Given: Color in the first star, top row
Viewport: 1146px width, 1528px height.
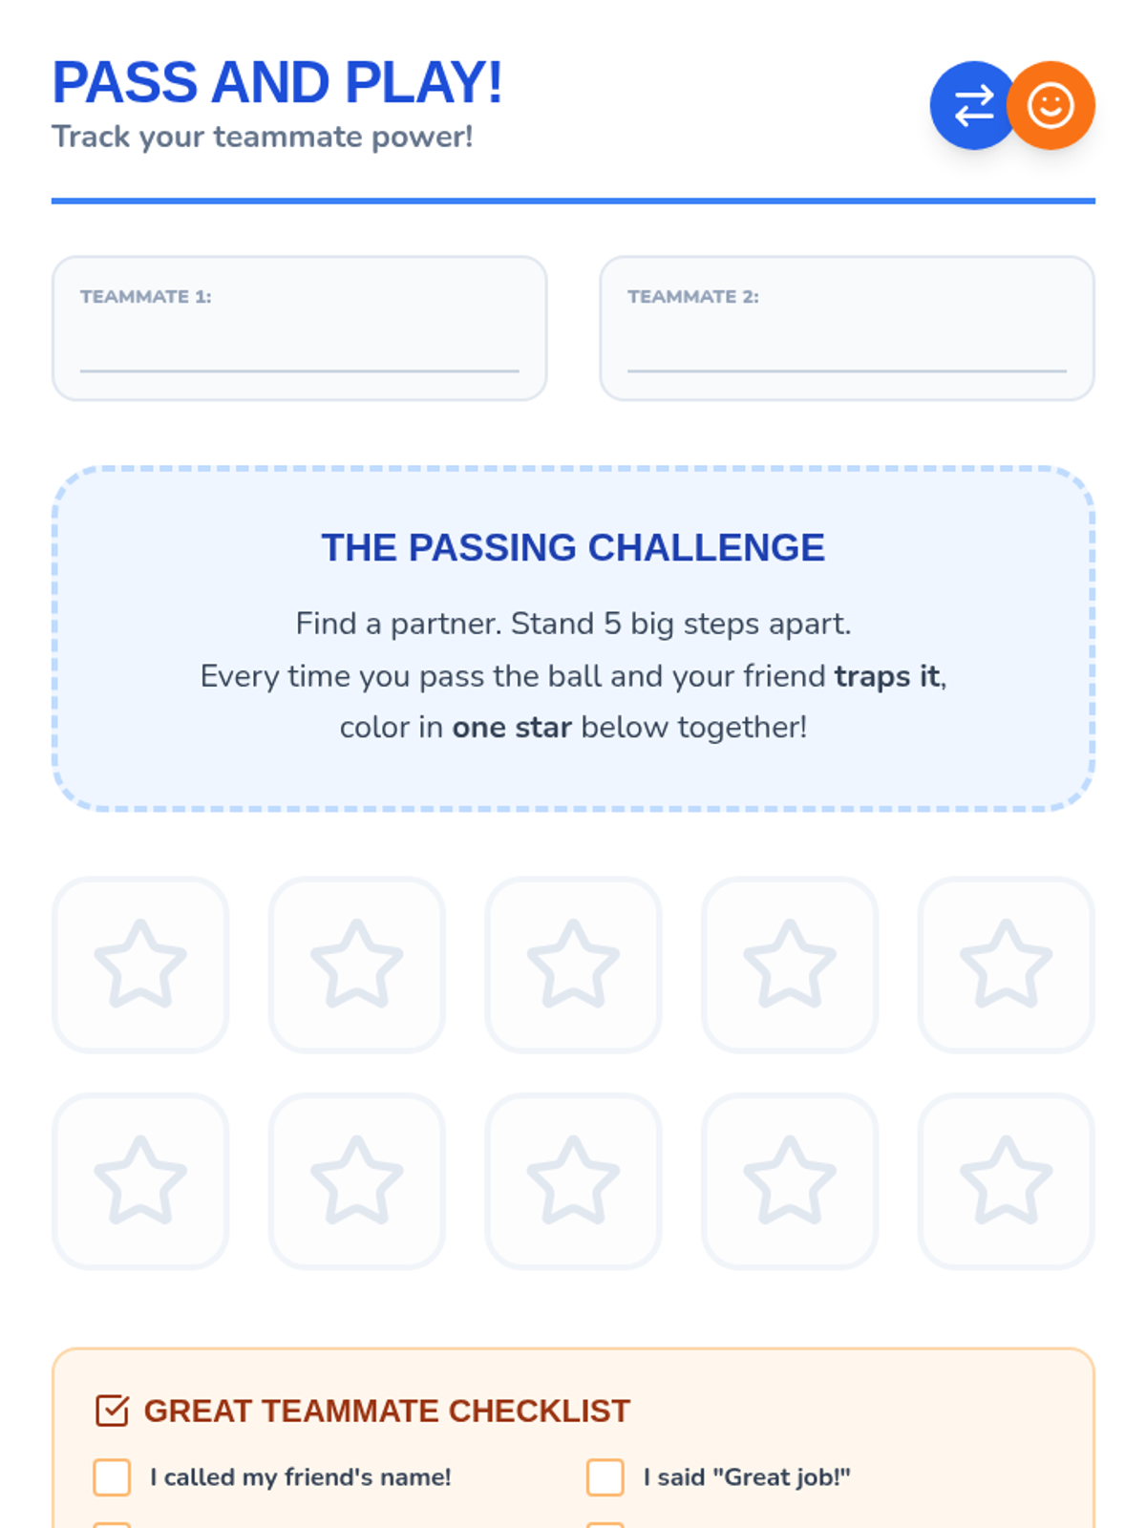Looking at the screenshot, I should coord(140,965).
